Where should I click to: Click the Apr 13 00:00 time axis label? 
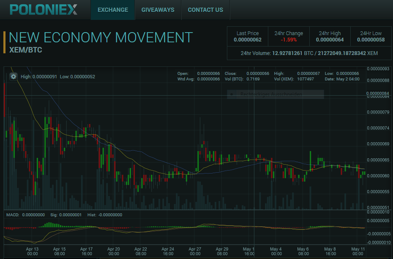33,251
